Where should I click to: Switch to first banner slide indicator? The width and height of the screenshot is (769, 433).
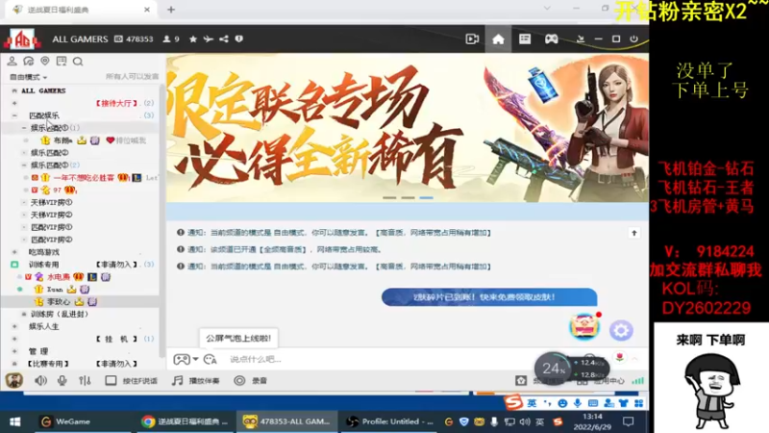pos(389,197)
